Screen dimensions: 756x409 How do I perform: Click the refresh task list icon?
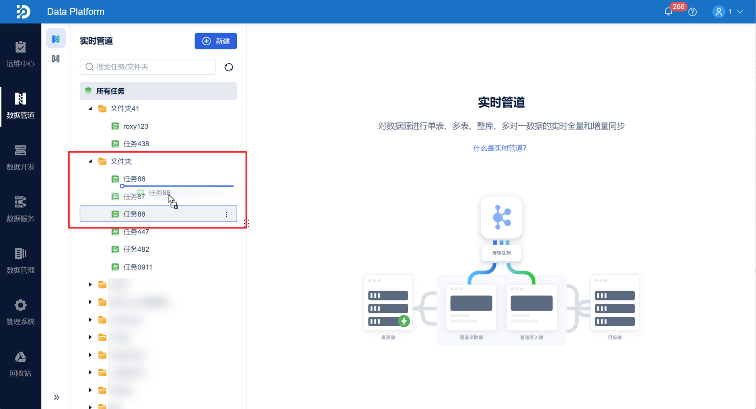(228, 67)
